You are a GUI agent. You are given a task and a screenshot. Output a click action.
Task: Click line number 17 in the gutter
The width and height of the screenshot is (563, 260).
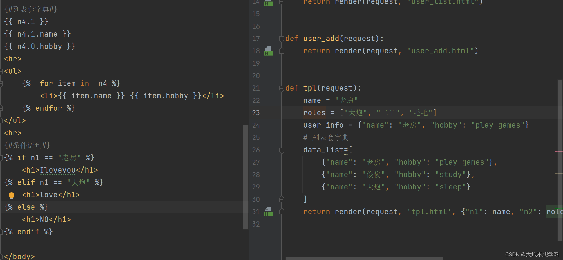[256, 39]
